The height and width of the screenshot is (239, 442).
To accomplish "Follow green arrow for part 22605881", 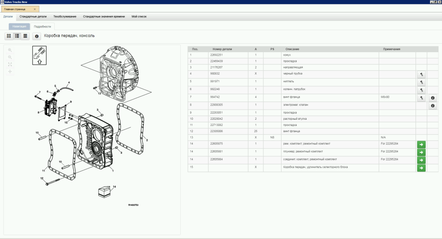I will tap(421, 152).
